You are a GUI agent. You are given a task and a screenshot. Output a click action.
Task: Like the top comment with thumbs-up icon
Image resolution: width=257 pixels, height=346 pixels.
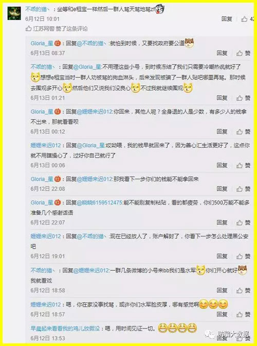(x=244, y=19)
